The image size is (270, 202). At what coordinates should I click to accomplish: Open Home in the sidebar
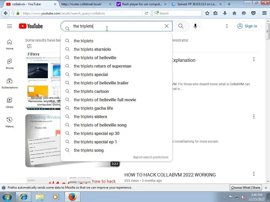coord(9,45)
